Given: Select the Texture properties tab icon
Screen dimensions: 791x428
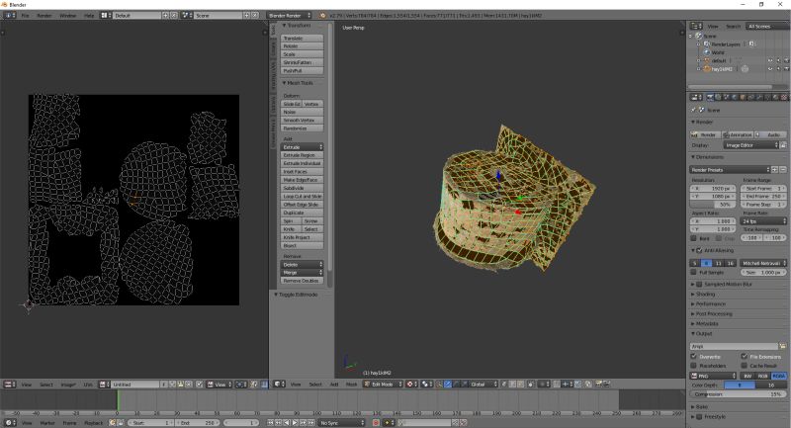Looking at the screenshot, I should pos(784,97).
